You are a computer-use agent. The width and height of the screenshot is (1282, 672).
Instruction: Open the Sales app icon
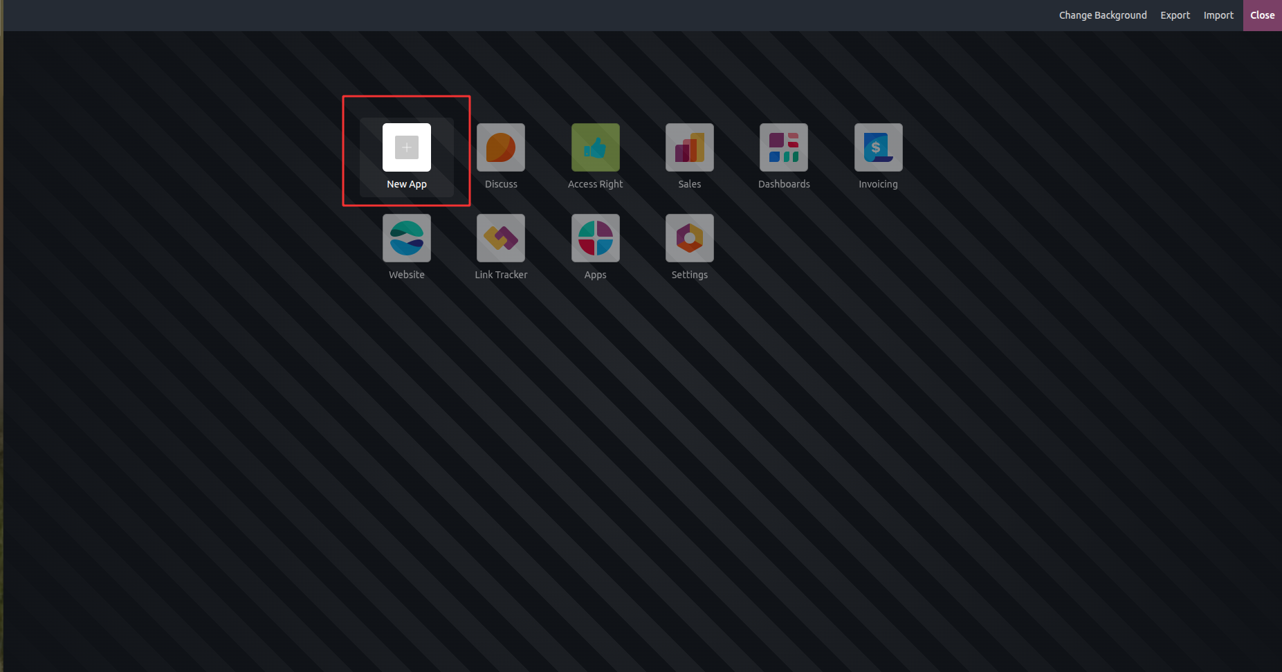(x=690, y=147)
